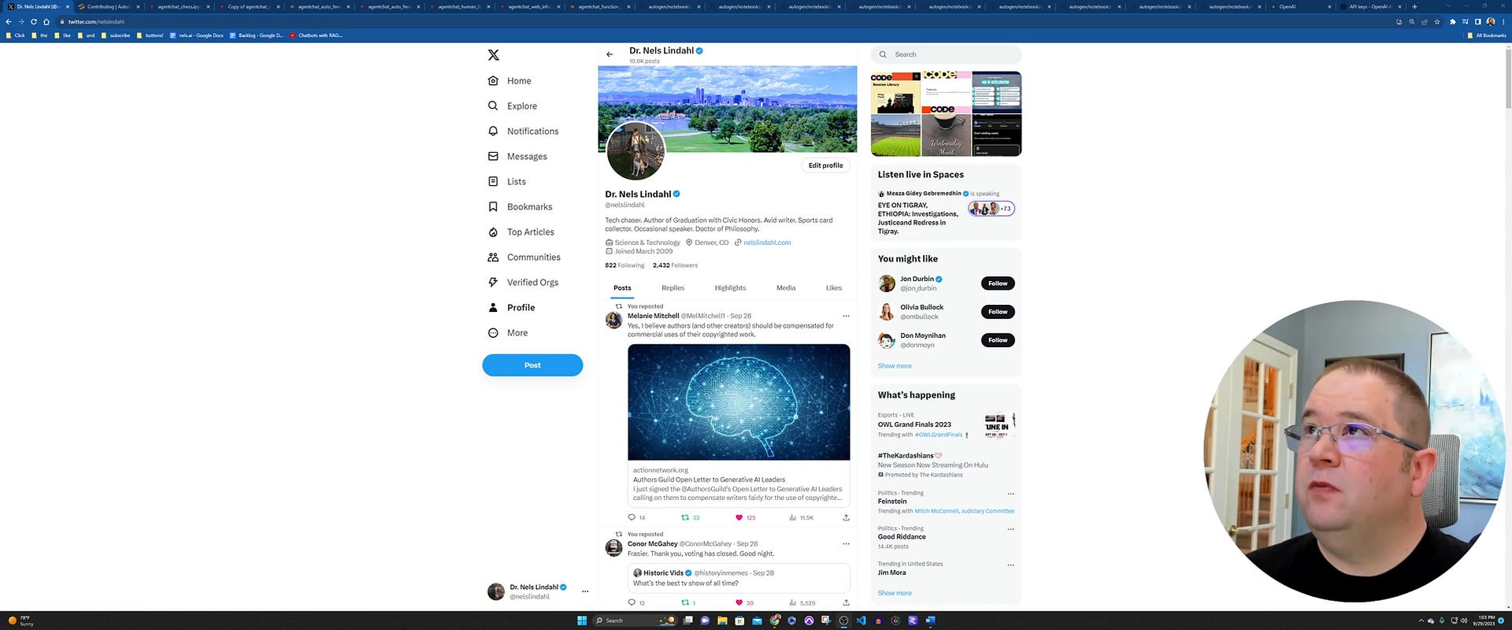The width and height of the screenshot is (1512, 630).
Task: Open a new browser tab
Action: point(1414,6)
